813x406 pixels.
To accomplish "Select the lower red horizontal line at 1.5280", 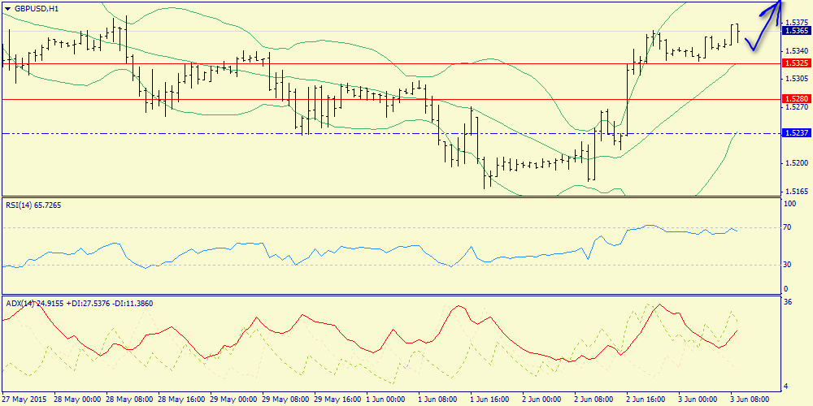I will 390,99.
